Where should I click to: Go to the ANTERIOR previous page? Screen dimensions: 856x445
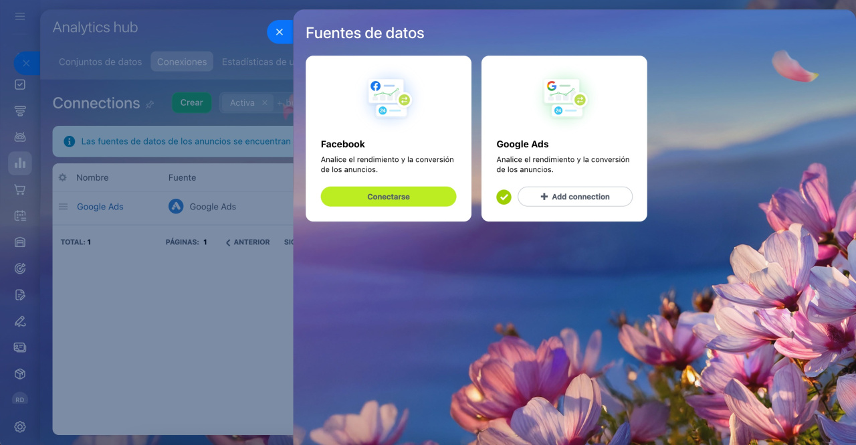coord(247,242)
